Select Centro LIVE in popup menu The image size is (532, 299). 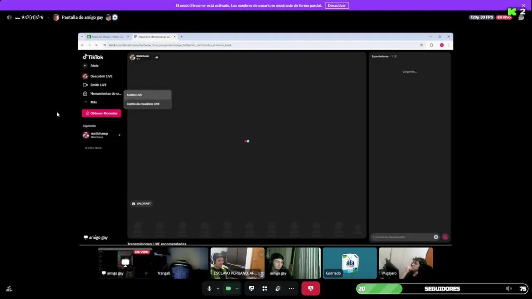tap(148, 95)
